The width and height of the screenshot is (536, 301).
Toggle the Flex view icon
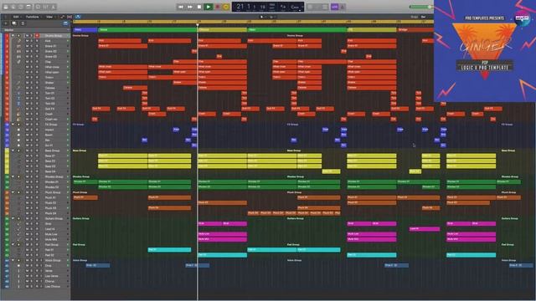pos(70,17)
